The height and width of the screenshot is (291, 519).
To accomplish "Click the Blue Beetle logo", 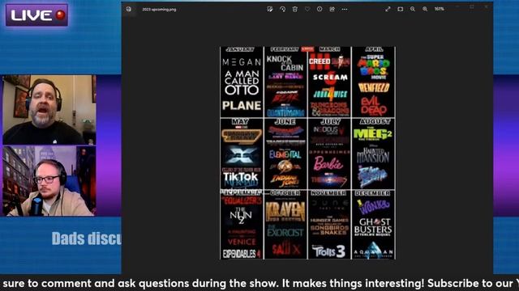I will pyautogui.click(x=372, y=176).
